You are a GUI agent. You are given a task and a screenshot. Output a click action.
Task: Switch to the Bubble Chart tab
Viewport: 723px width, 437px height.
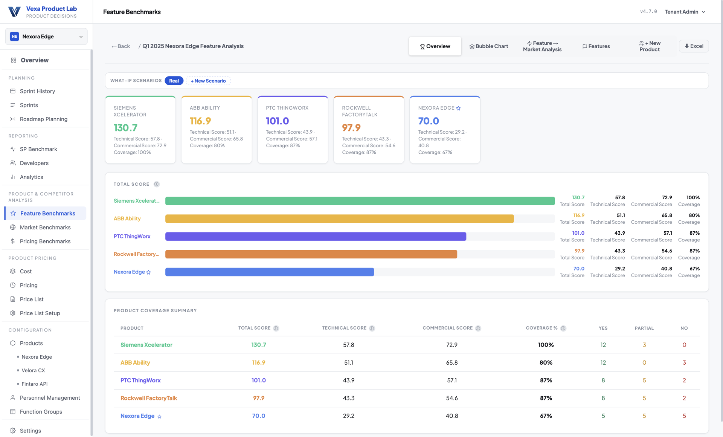pyautogui.click(x=489, y=46)
